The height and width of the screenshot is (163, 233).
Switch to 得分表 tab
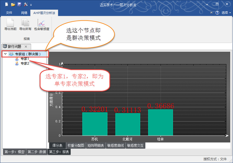(x=57, y=145)
